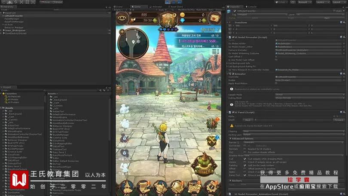
Task: Adjust the Alpha slider in UI Panel
Action: point(289,116)
